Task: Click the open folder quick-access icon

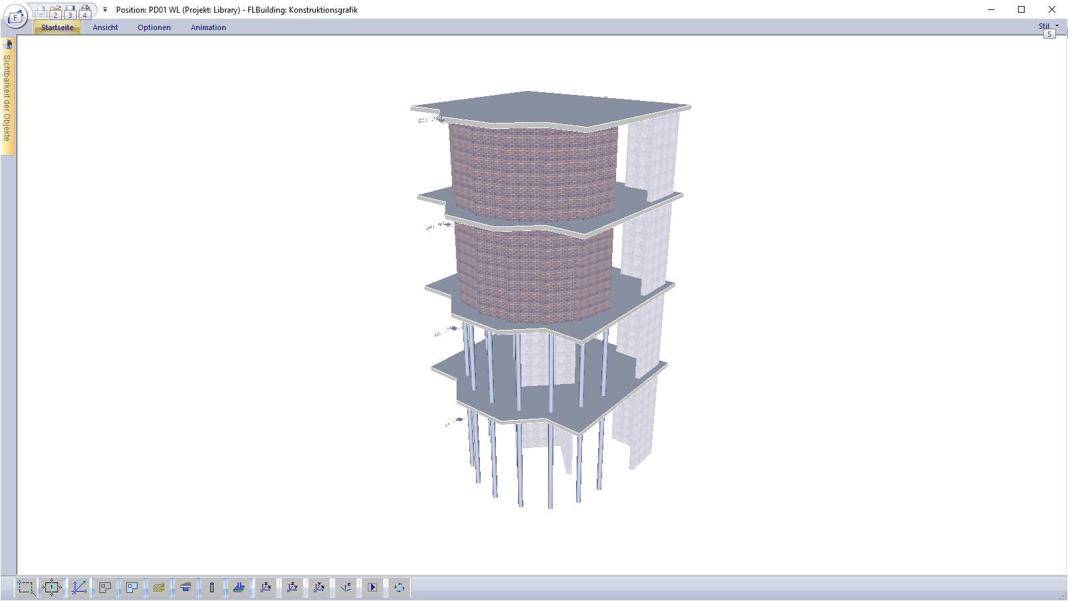Action: pyautogui.click(x=55, y=11)
